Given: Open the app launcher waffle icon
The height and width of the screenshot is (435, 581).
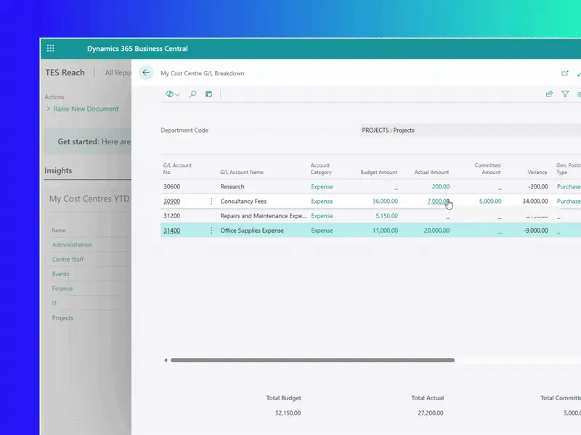Looking at the screenshot, I should [x=51, y=49].
